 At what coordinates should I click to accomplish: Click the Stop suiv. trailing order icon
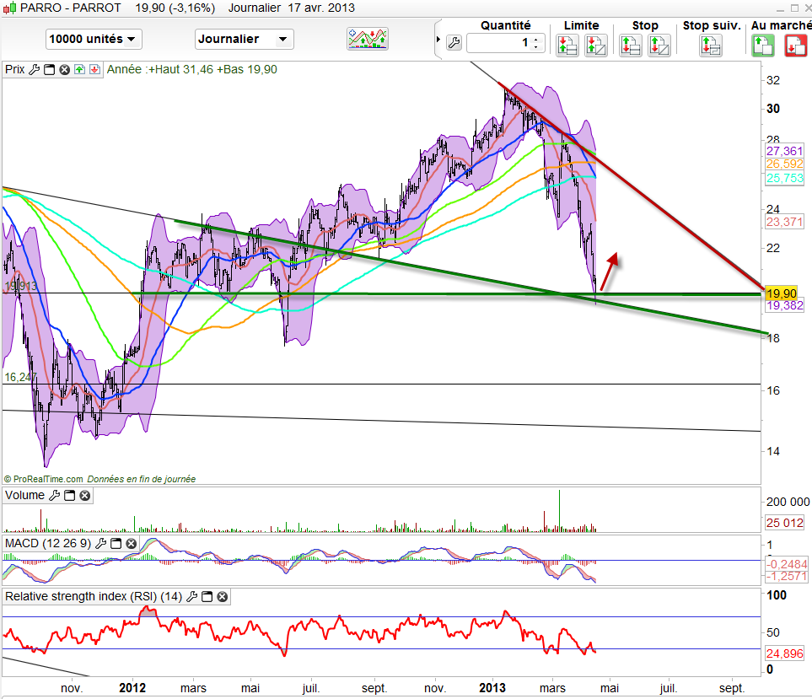[x=710, y=46]
